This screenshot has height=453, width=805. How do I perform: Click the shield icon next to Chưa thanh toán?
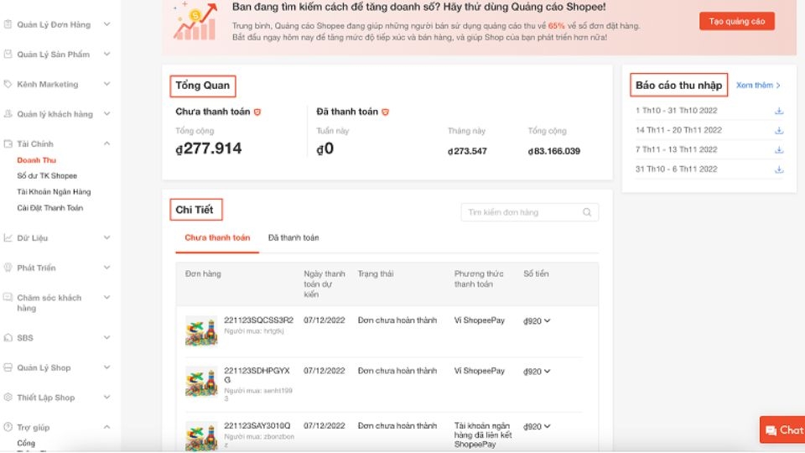[257, 112]
